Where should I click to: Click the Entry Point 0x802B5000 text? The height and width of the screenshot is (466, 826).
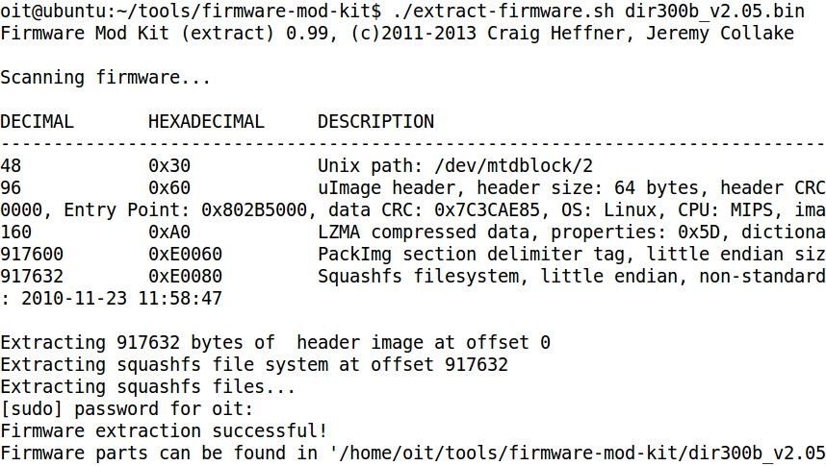click(x=186, y=209)
